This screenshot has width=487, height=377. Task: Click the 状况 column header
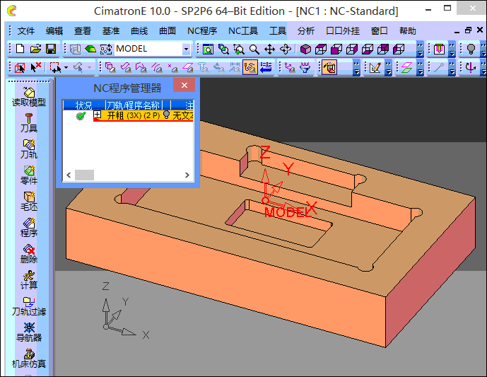84,105
